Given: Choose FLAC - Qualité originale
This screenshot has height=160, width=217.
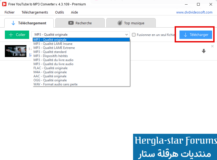Looking at the screenshot, I should pyautogui.click(x=82, y=68).
